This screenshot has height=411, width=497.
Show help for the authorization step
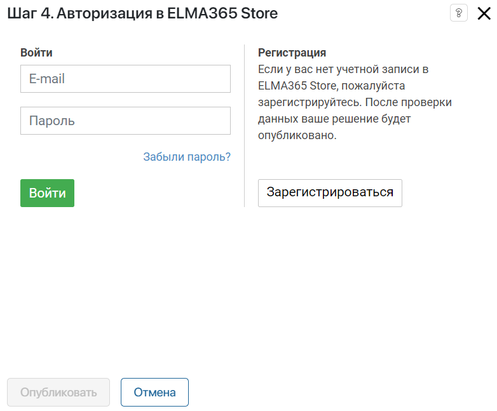(458, 13)
